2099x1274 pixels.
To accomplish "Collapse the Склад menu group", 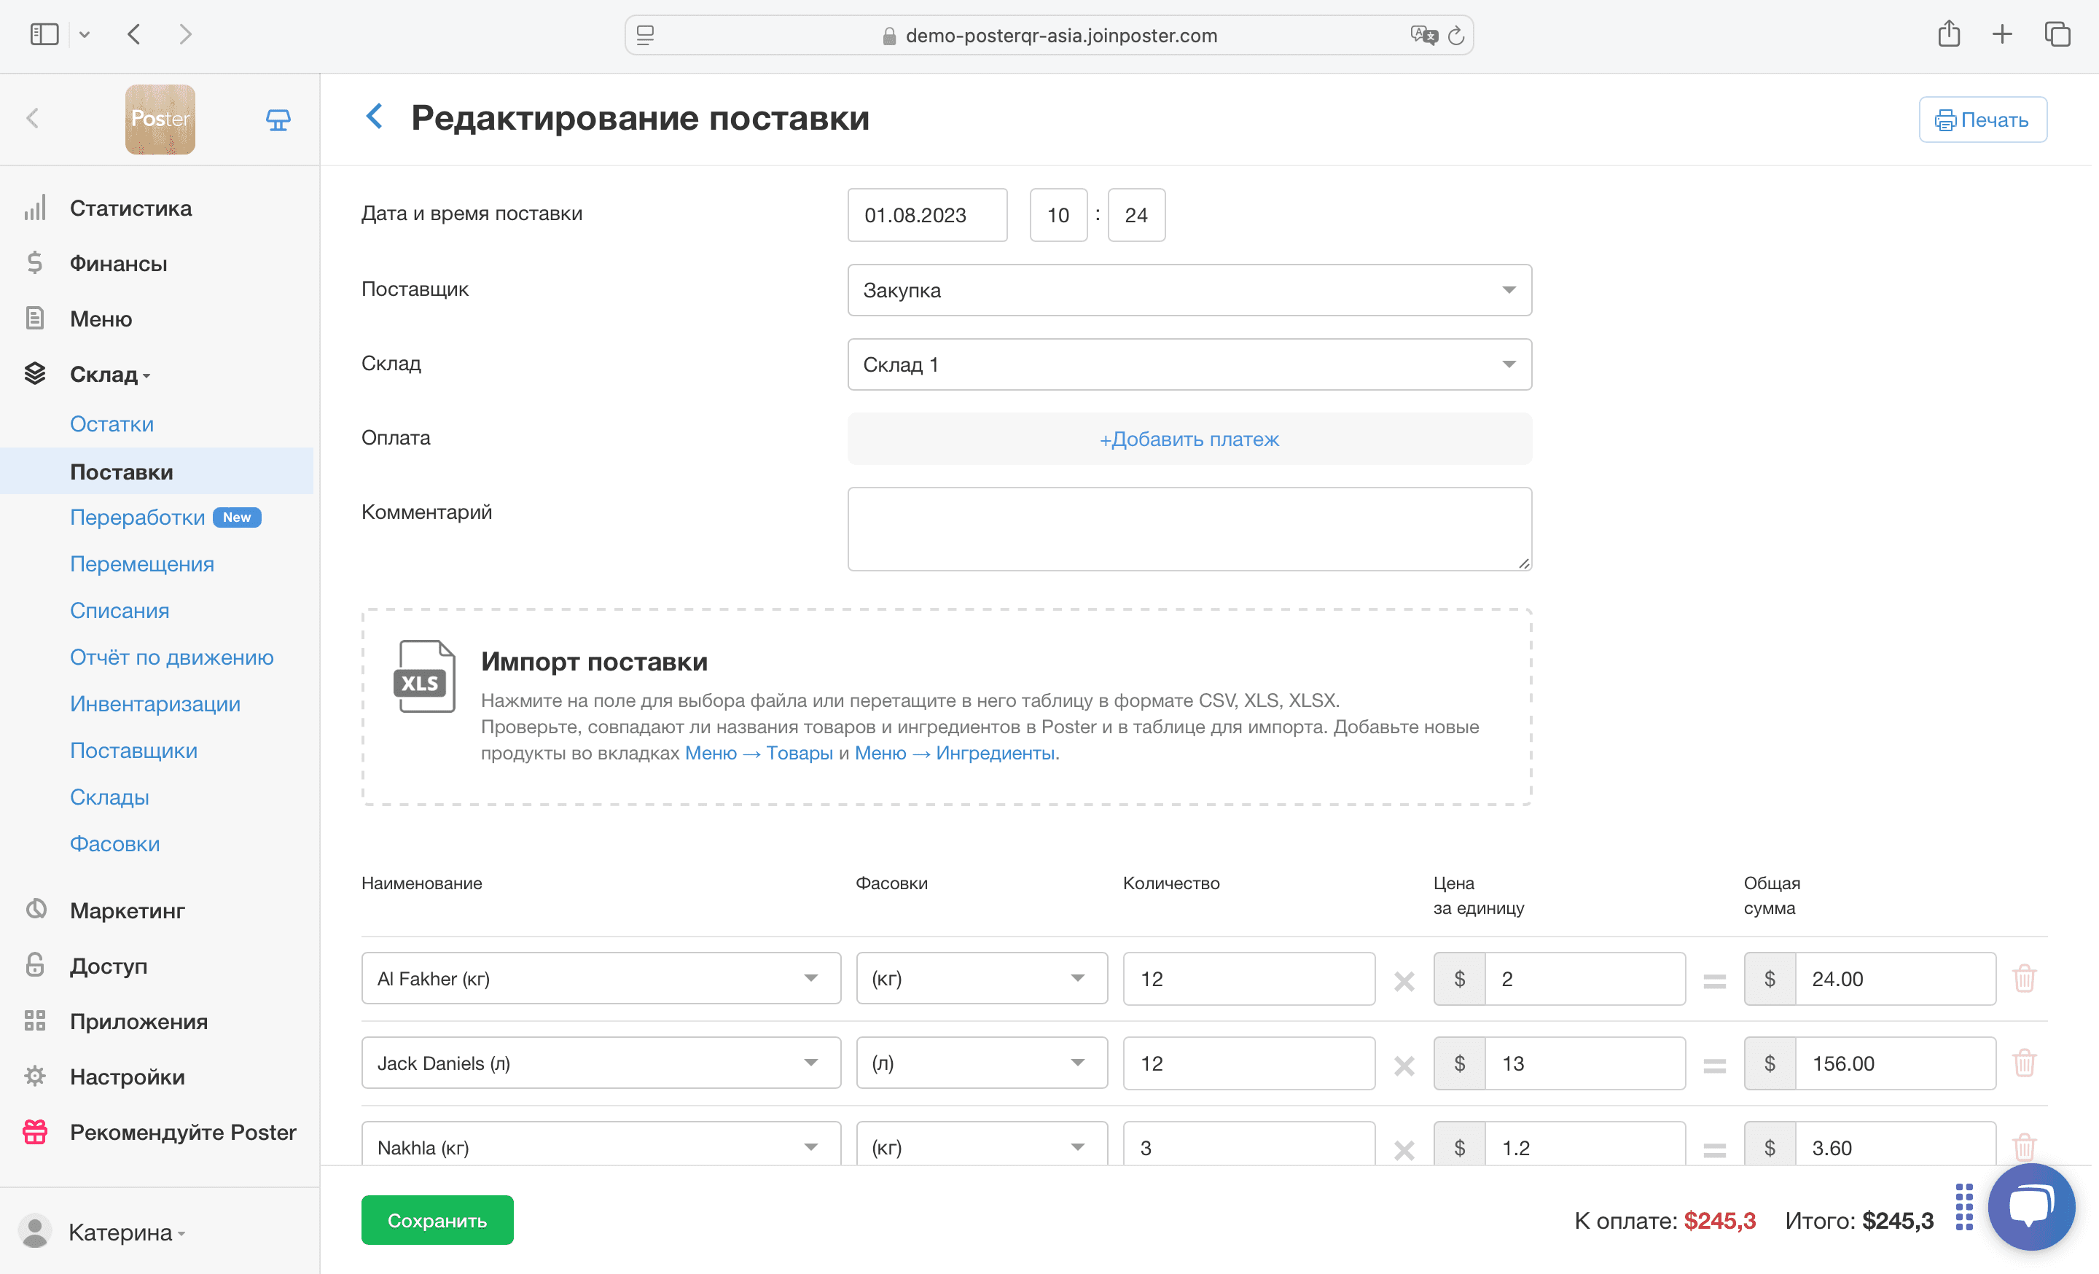I will click(x=110, y=374).
